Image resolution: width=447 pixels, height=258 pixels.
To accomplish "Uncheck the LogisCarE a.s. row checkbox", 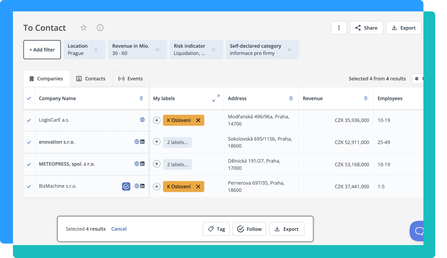I will [x=29, y=120].
